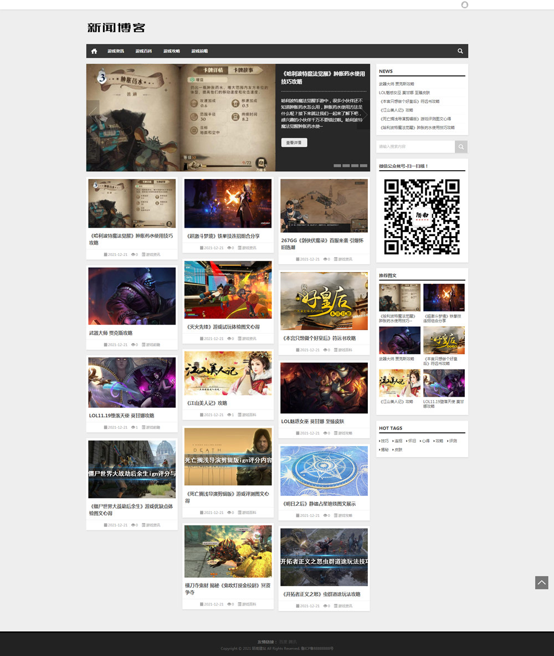Screen dimensions: 554x656
Task: Open the 死亡搁浅导演剪辑版 card image
Action: (228, 457)
